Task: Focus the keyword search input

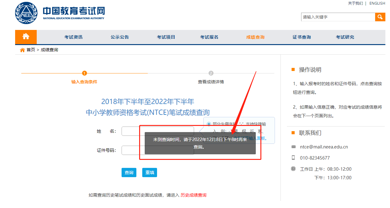Action: 338,17
